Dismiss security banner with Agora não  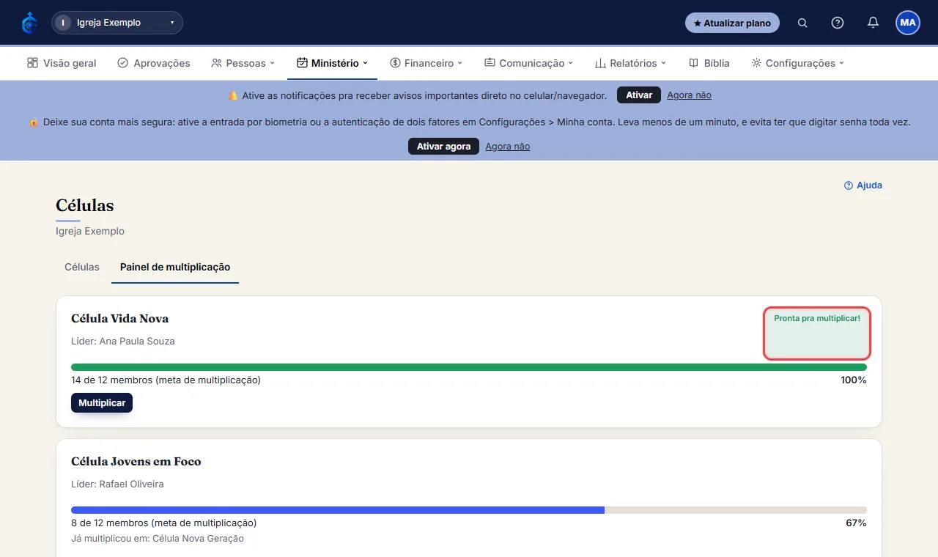(x=507, y=147)
